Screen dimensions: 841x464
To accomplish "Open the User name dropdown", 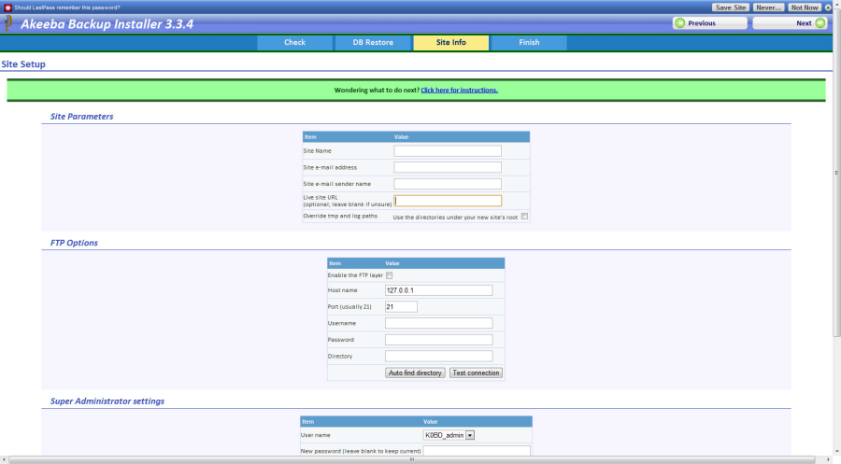I will click(x=449, y=436).
